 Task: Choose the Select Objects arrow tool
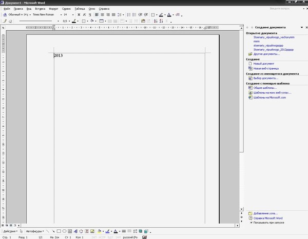[x=21, y=231]
